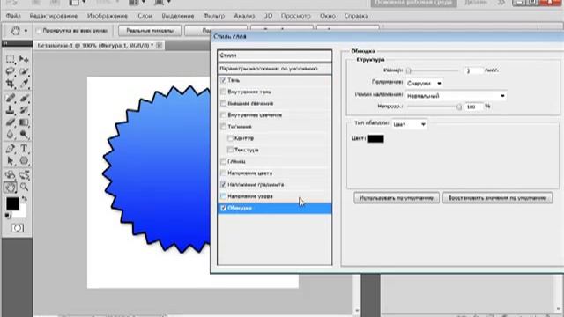Open the Положение dropdown showing Снаружи
564x317 pixels.
(424, 83)
